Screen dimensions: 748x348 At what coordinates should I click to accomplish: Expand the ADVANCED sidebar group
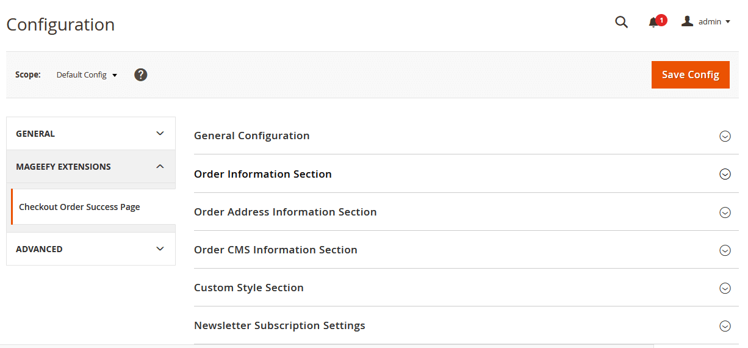(x=91, y=249)
